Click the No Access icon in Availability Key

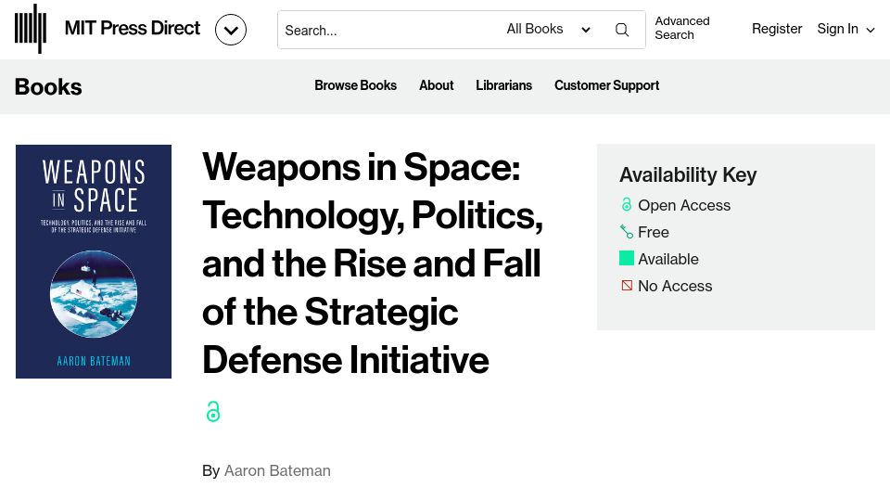coord(626,285)
